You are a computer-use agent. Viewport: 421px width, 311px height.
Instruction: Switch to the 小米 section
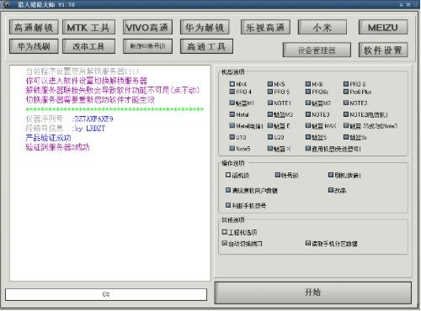[322, 27]
